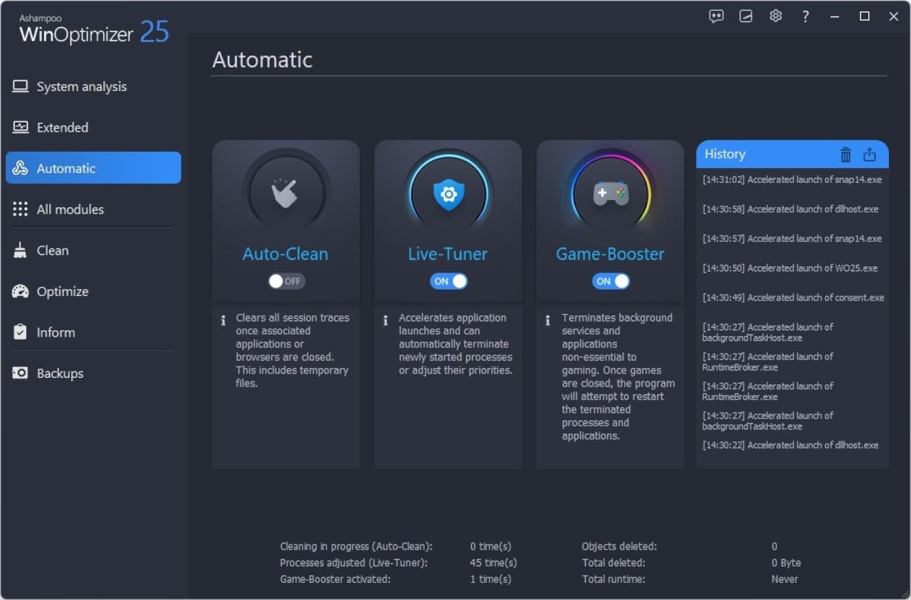Viewport: 911px width, 600px height.
Task: Click the Game-Booster activated 1 time(s) value
Action: 490,579
